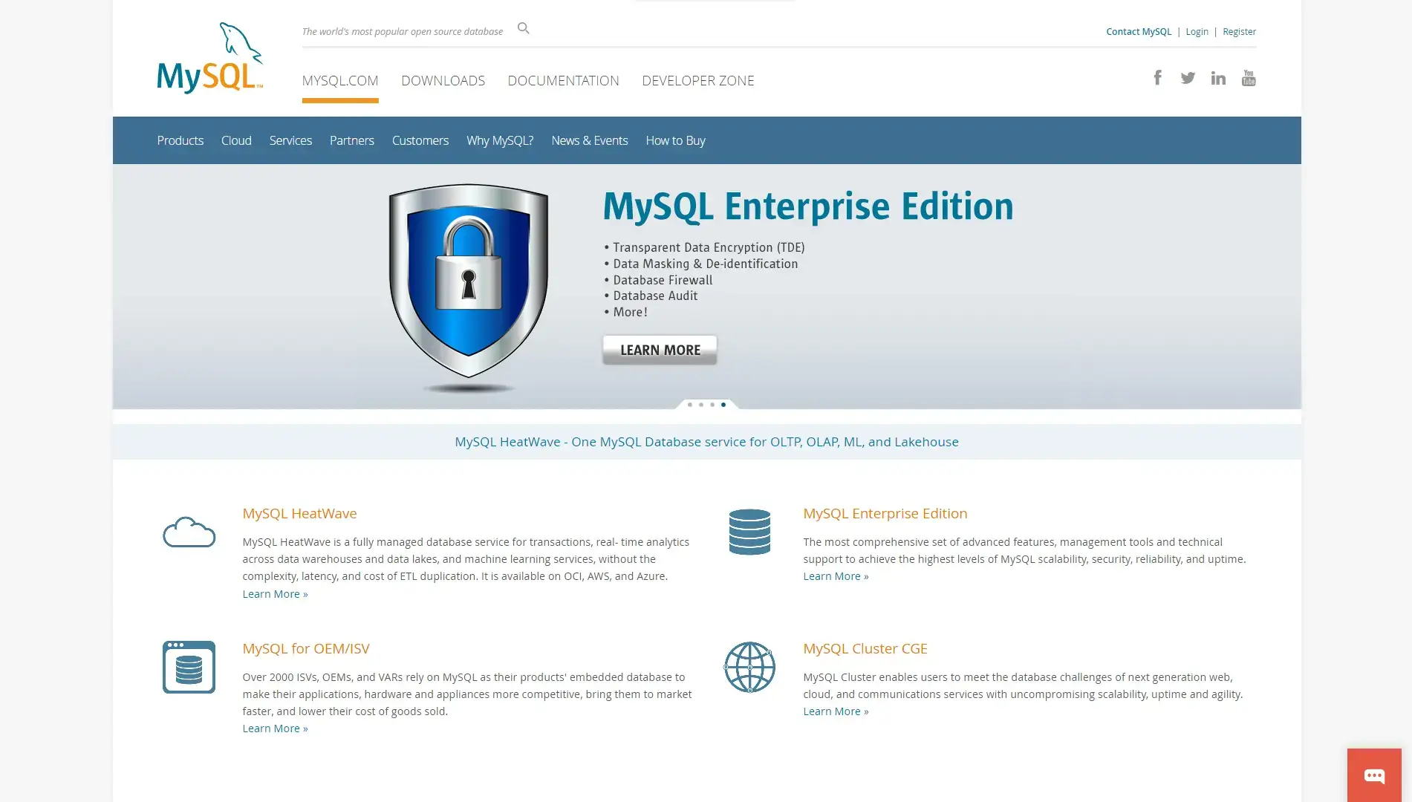
Task: Click the Register link
Action: [1239, 31]
